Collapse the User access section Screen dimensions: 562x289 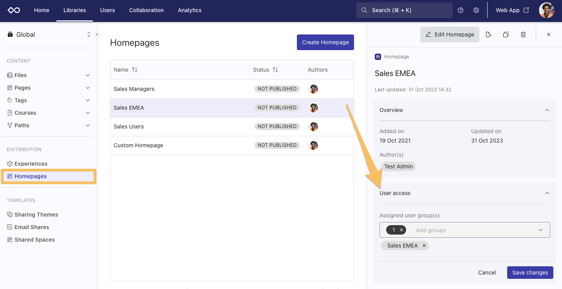[547, 193]
